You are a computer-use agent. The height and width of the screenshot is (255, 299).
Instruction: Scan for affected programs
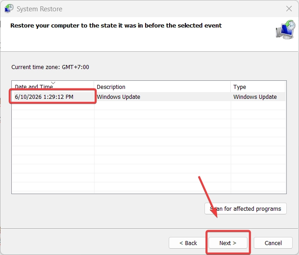point(246,209)
